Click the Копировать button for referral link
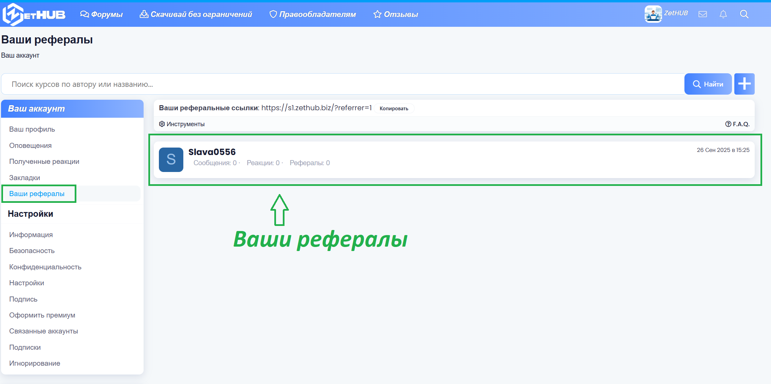771x384 pixels. [394, 108]
